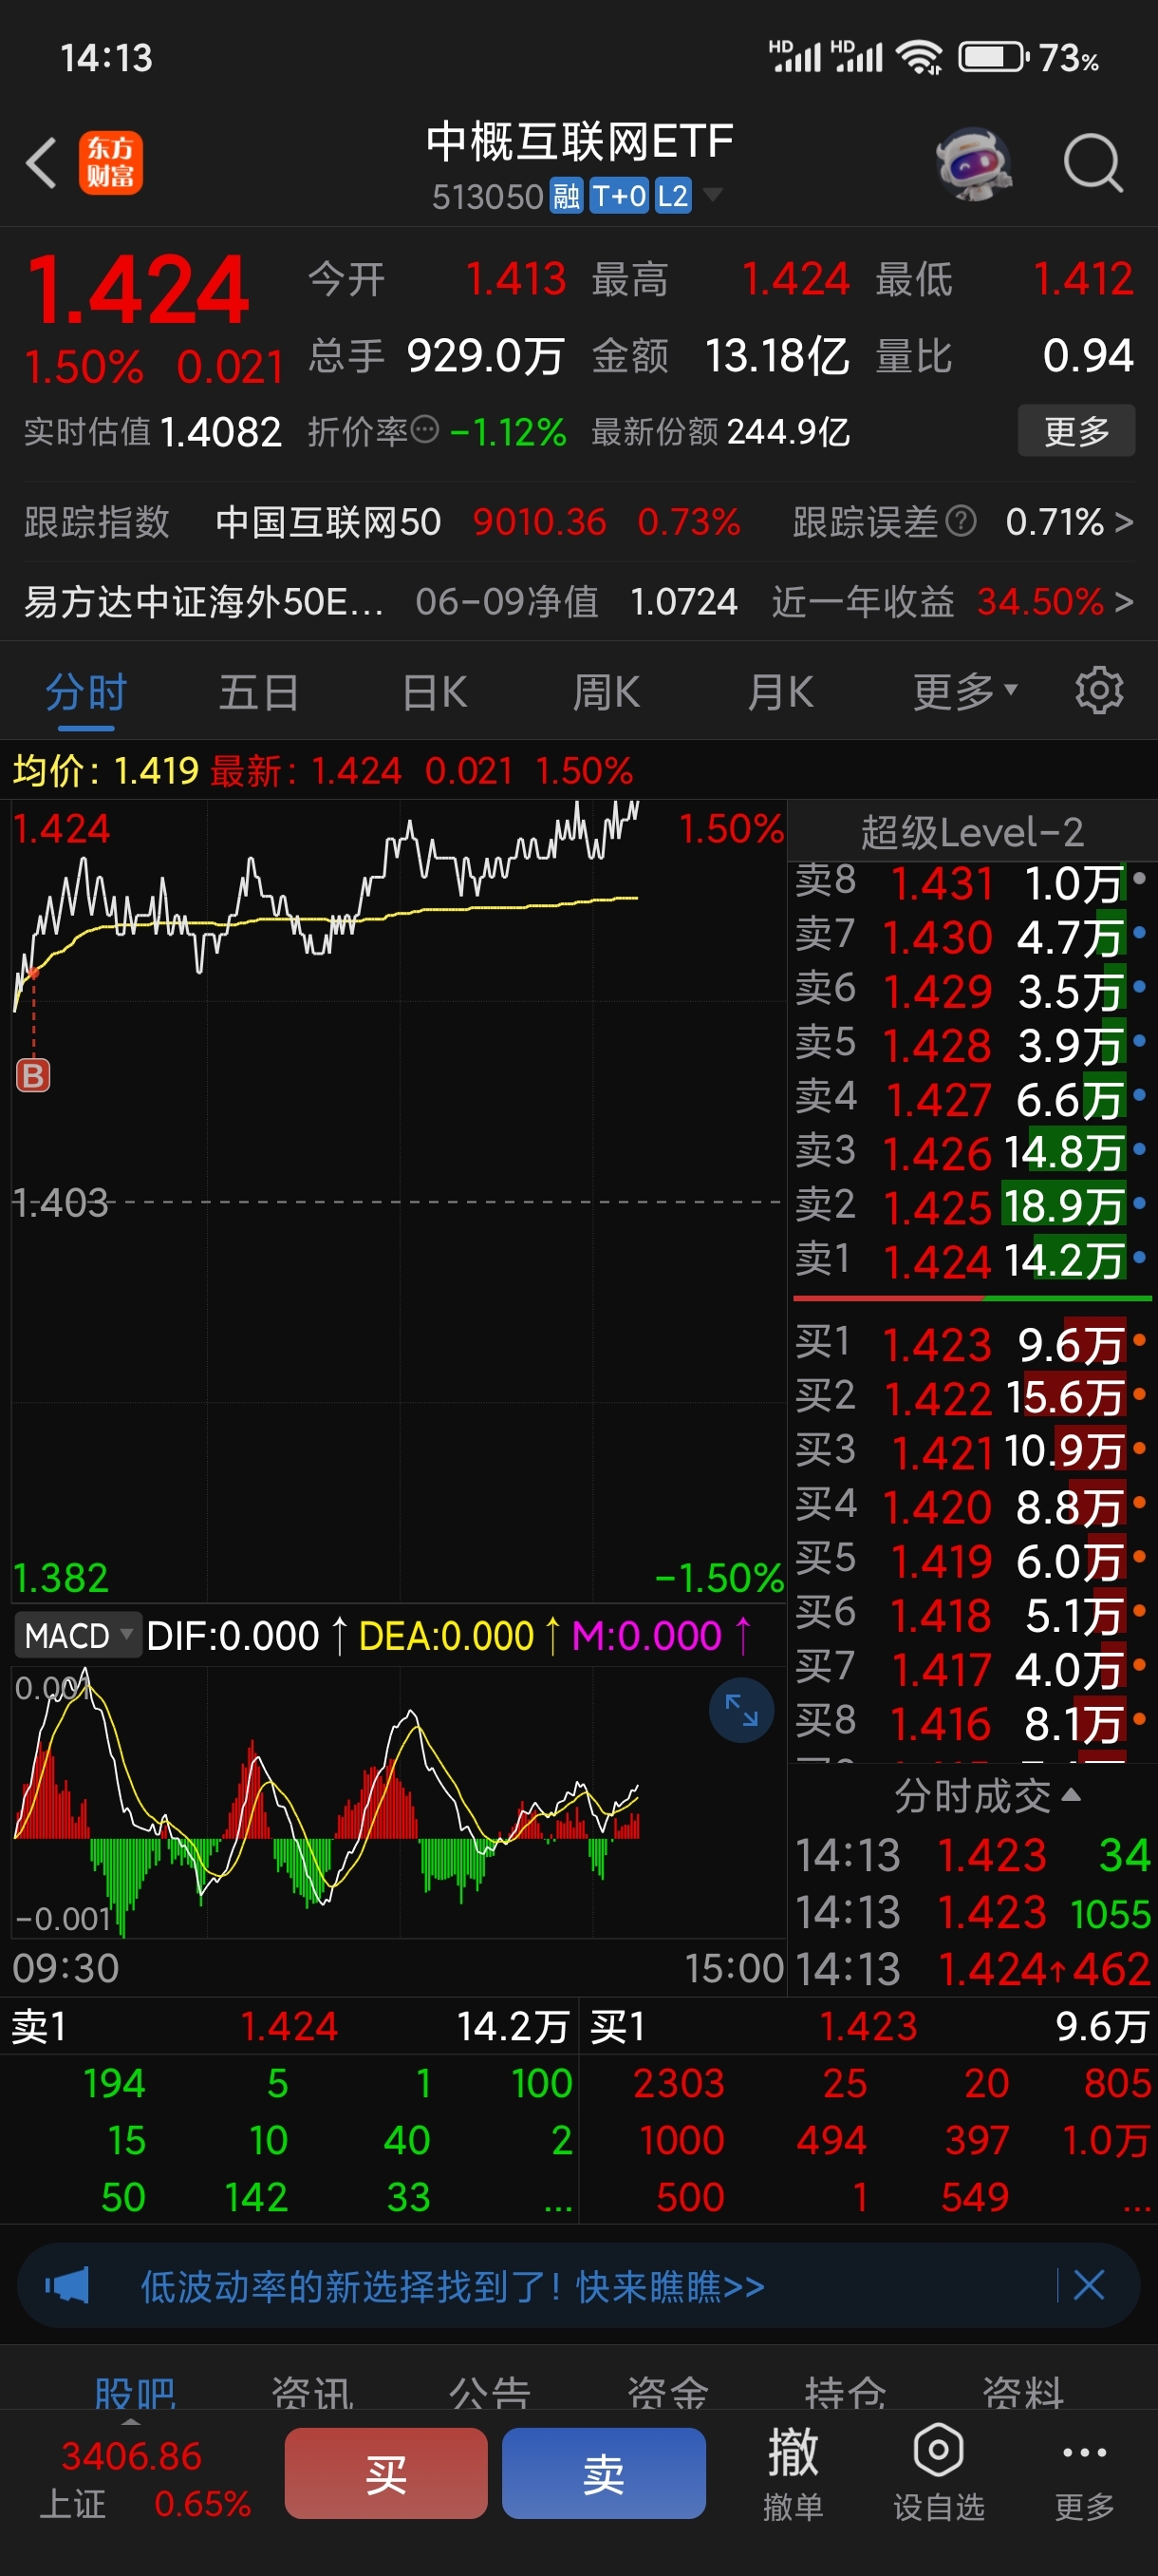This screenshot has height=2576, width=1158.
Task: Select the 卖1 1.424 order row
Action: [972, 1260]
